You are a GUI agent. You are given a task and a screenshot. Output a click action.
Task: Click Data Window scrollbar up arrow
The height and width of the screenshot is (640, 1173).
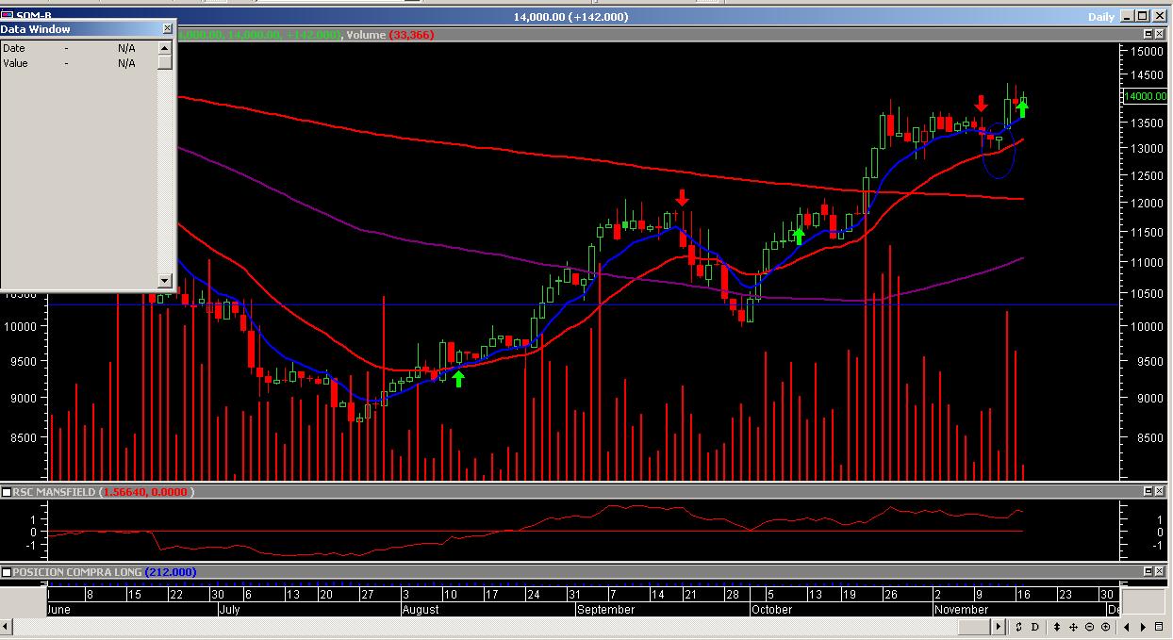pyautogui.click(x=165, y=47)
